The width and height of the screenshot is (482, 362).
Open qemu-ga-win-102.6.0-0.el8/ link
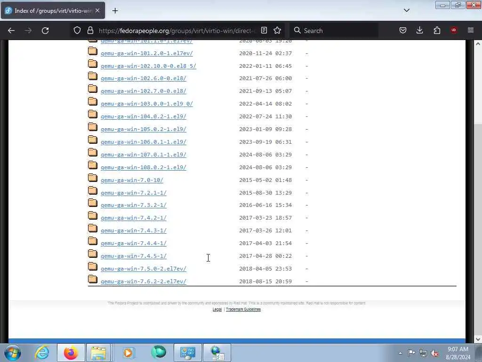point(143,79)
